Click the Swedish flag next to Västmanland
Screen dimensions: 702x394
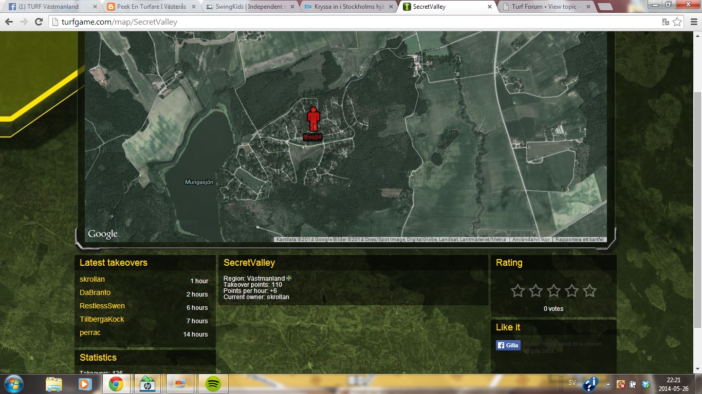[x=289, y=278]
